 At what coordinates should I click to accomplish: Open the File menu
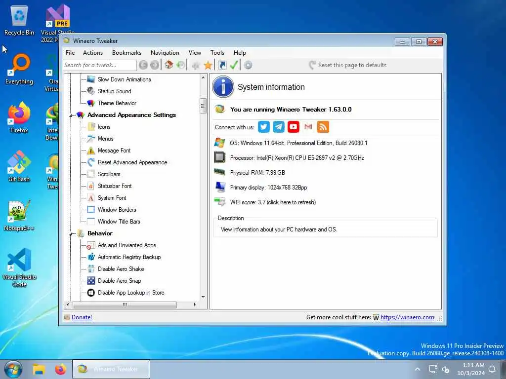click(x=70, y=52)
